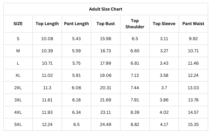Click Top Bust value 24.49 for 5XL
Screen dimensions: 211x132
click(105, 124)
